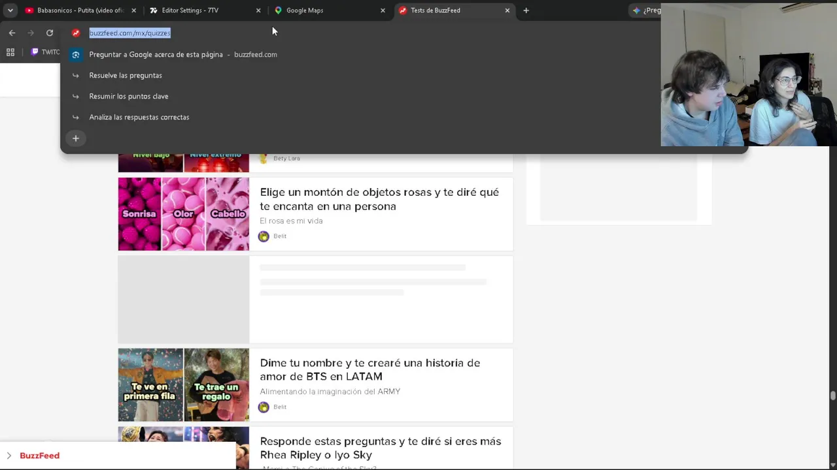Click the text El rosa es mi vida
837x470 pixels.
[x=291, y=221]
